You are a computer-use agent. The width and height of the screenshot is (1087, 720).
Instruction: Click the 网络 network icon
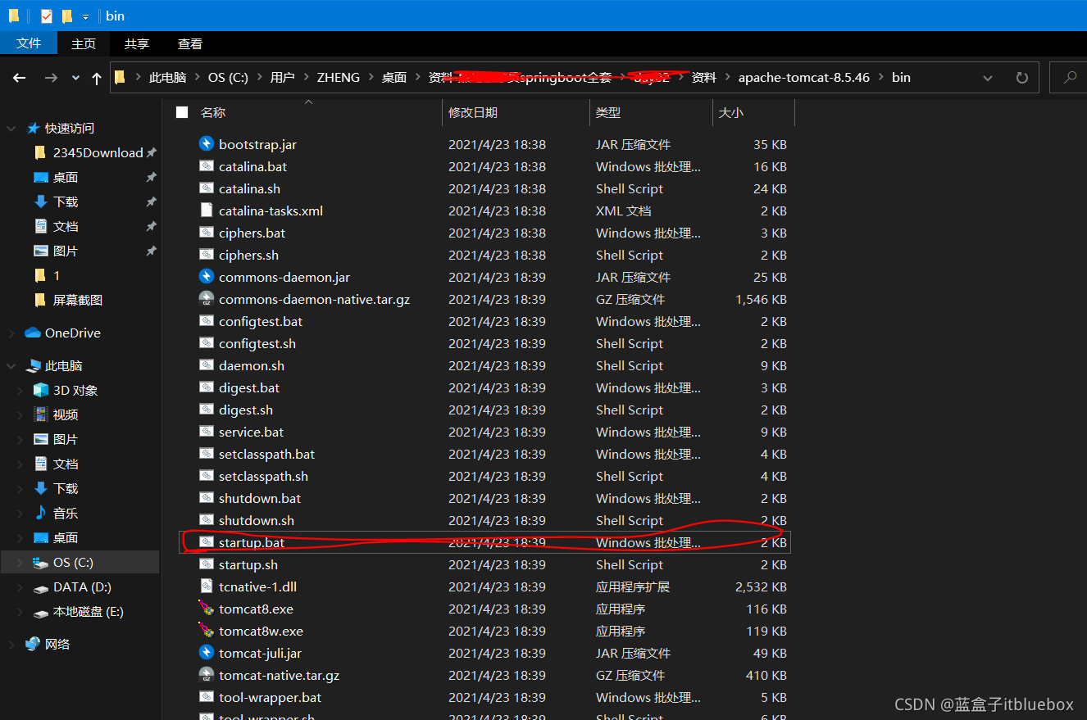[33, 644]
